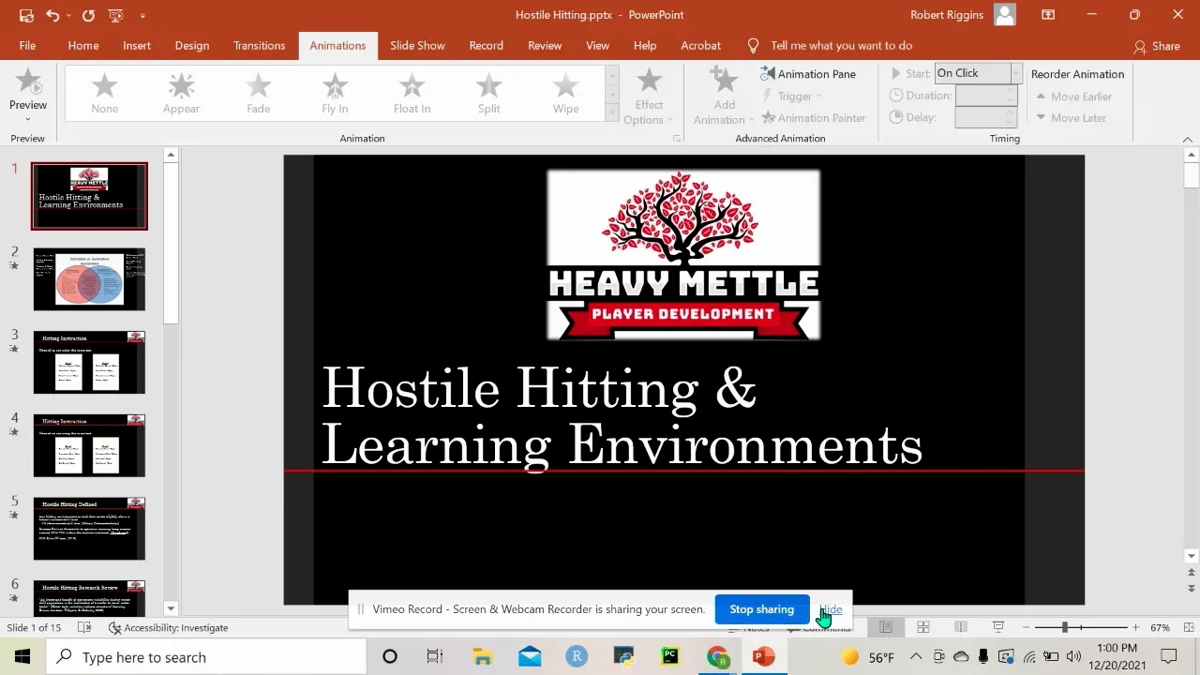Customize Quick Access Toolbar dropdown
The height and width of the screenshot is (675, 1200).
click(x=142, y=15)
